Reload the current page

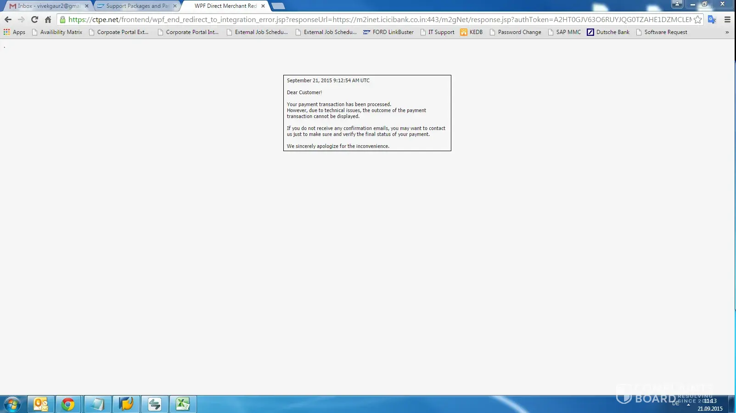(x=34, y=20)
